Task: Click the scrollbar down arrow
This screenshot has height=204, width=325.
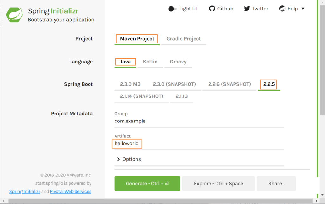Action: point(322,195)
